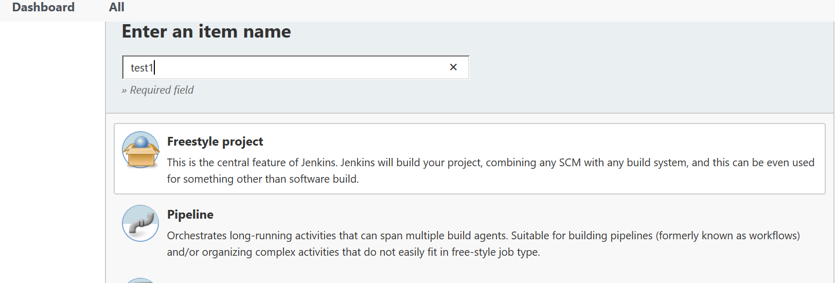Select the Pipeline description about build agents
Viewport: 835px width, 283px height.
(484, 244)
